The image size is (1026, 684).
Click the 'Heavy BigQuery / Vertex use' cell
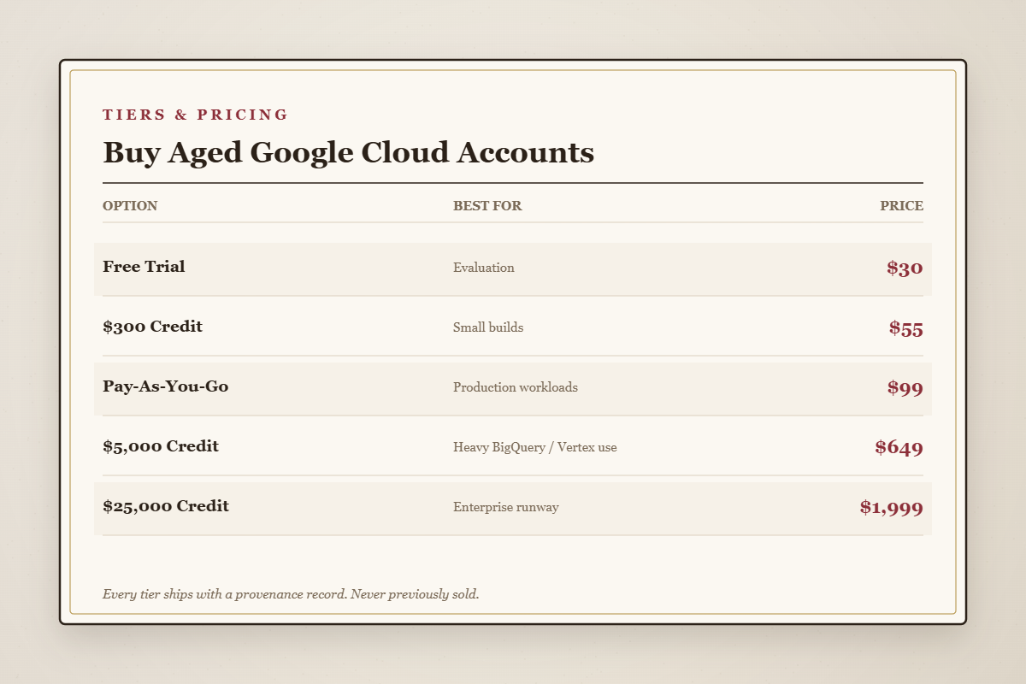pos(535,447)
